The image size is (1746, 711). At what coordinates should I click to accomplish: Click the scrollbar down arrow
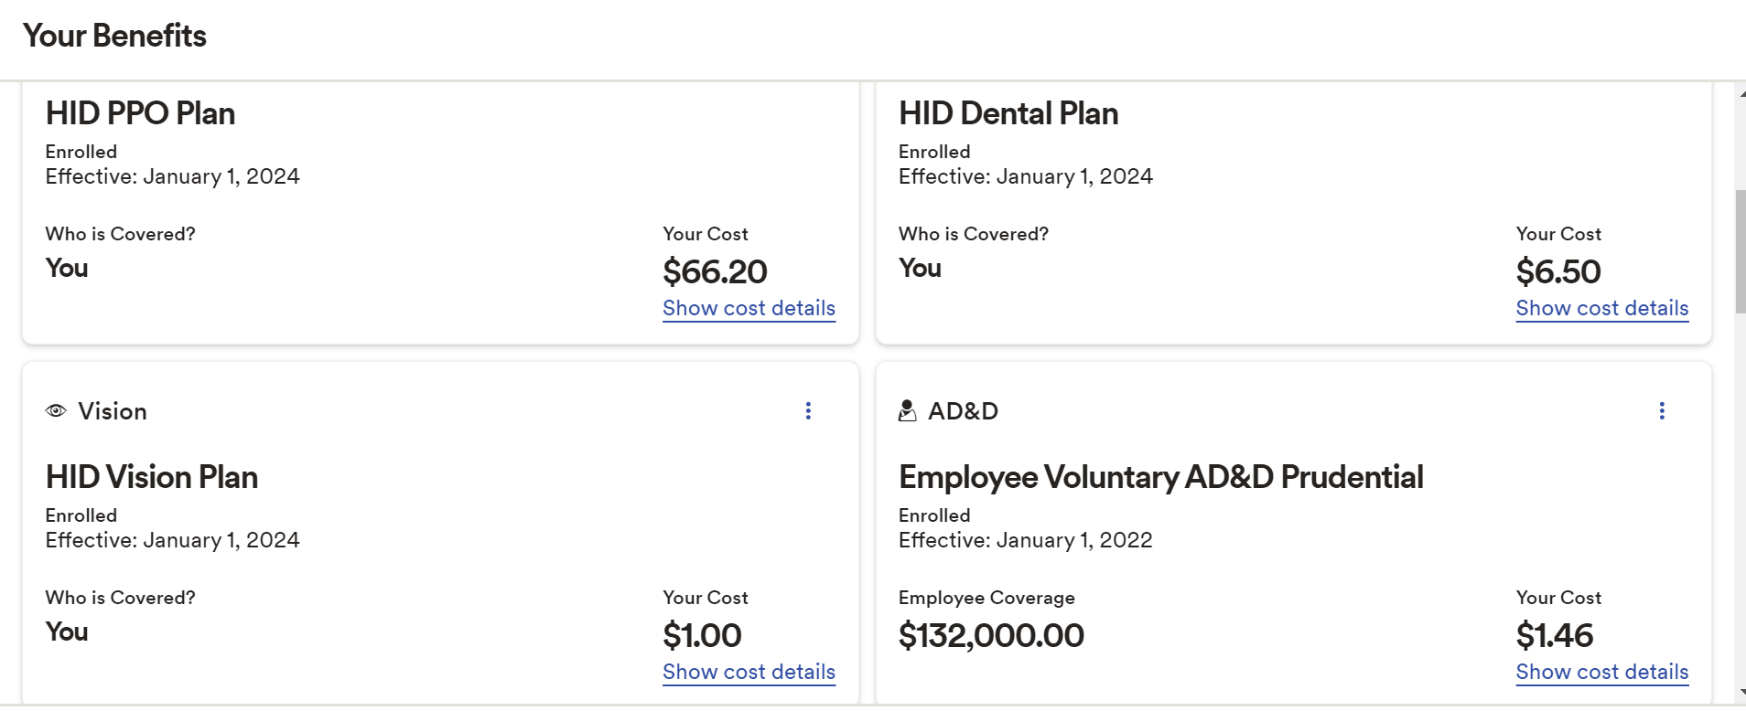pos(1740,694)
